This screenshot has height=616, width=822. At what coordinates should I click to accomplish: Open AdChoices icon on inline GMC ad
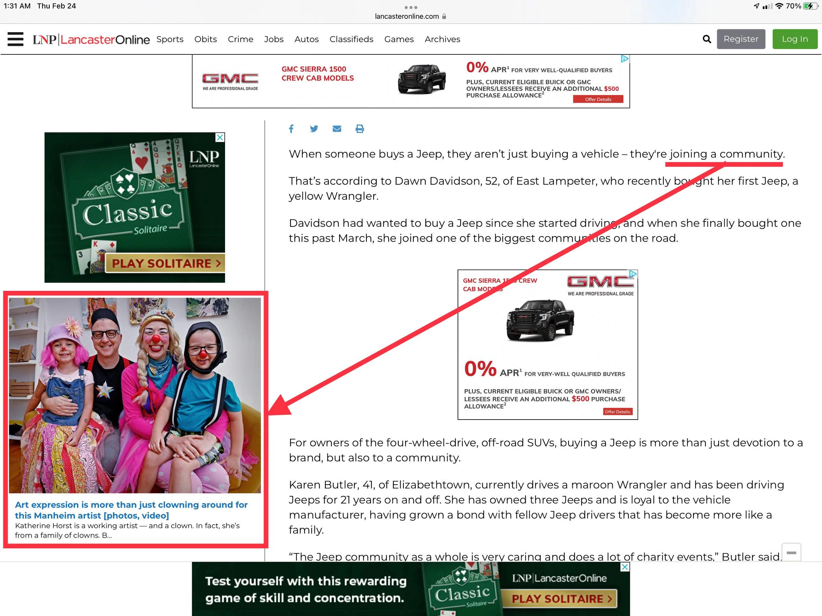coord(633,274)
